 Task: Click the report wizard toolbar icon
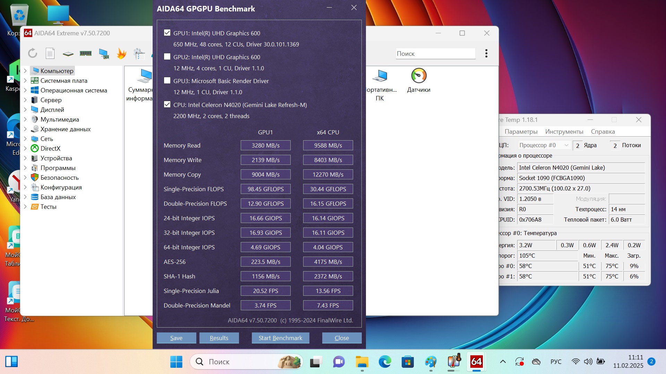[139, 54]
